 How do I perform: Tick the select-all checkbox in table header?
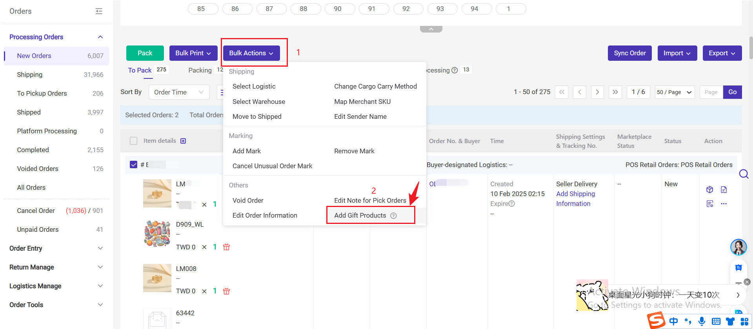[134, 141]
